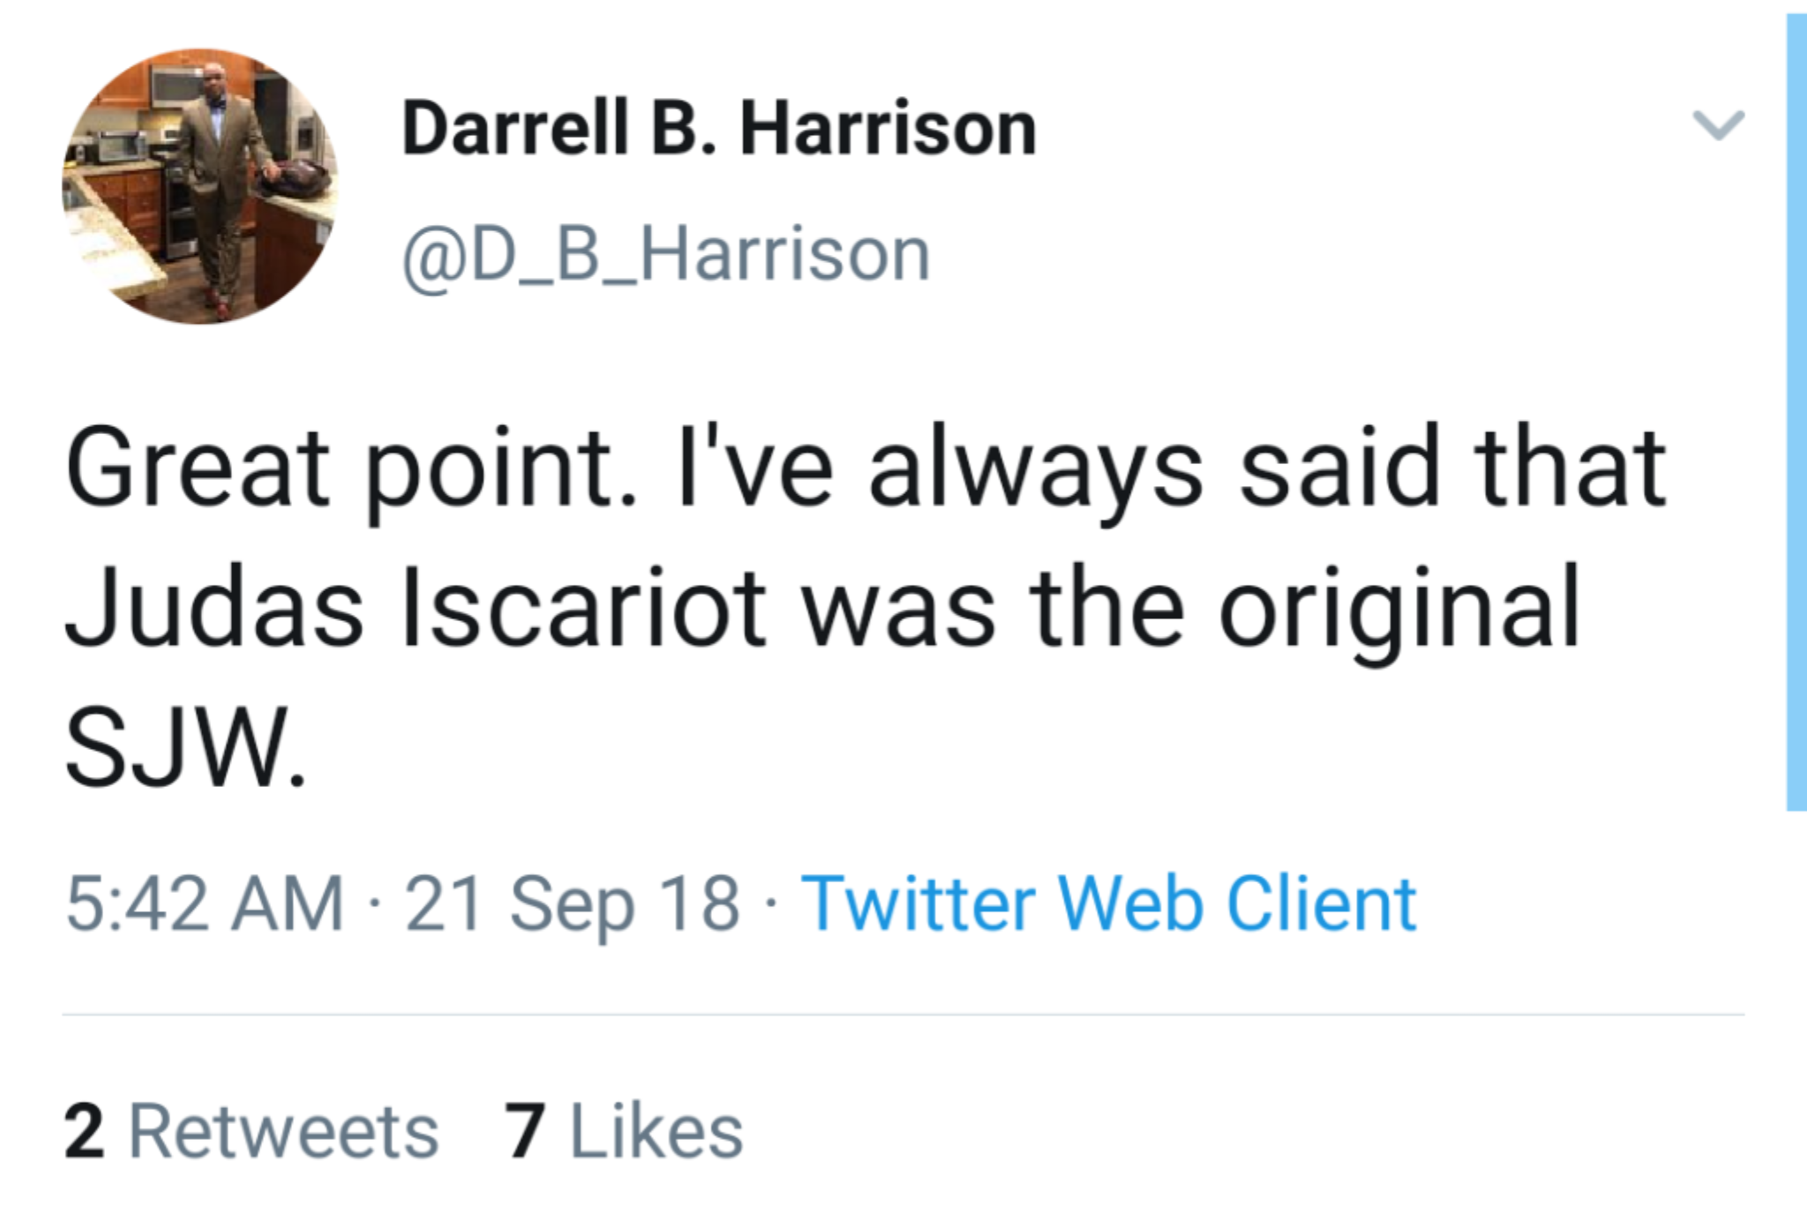
Task: Click the grey "Likes" label
Action: coord(656,1132)
